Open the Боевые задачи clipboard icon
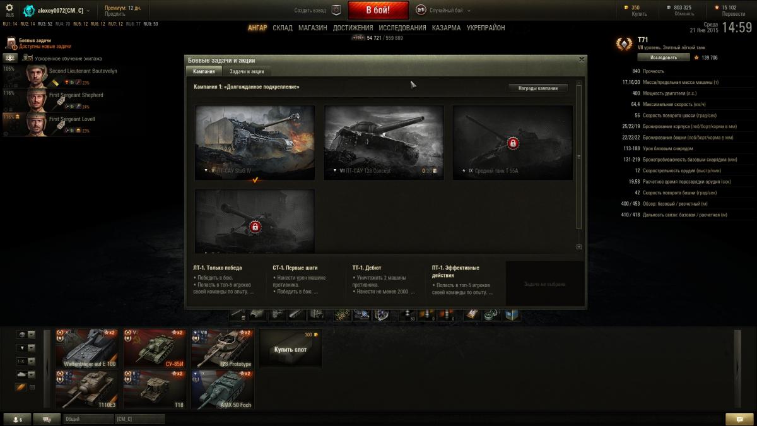 click(11, 44)
